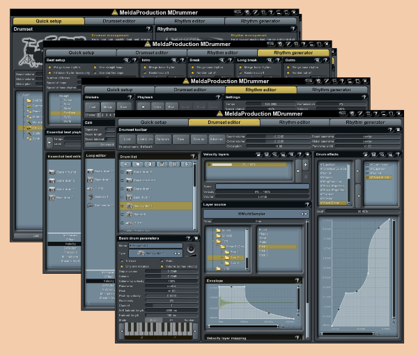The height and width of the screenshot is (356, 418).
Task: Click the Load button in Drumset toolbar
Action: 127,139
